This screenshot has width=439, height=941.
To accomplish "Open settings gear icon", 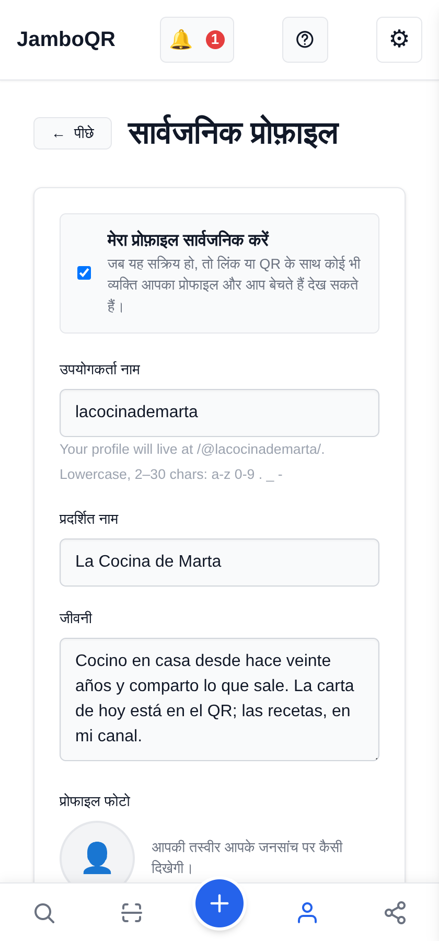I will click(x=399, y=40).
